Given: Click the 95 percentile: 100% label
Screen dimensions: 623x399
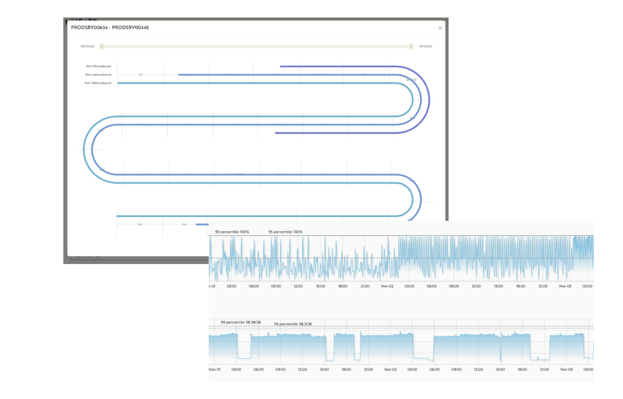Looking at the screenshot, I should 285,232.
